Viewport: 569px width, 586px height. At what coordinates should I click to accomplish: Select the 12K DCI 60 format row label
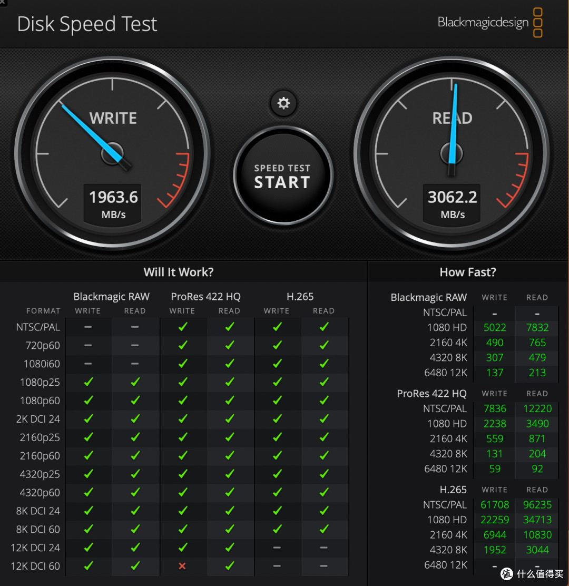pos(35,566)
